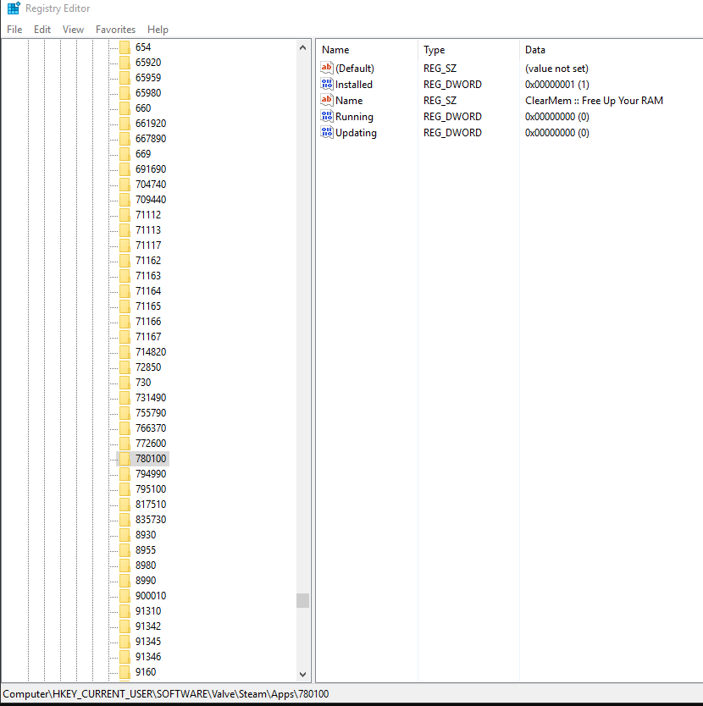
Task: Open the File menu
Action: 14,29
